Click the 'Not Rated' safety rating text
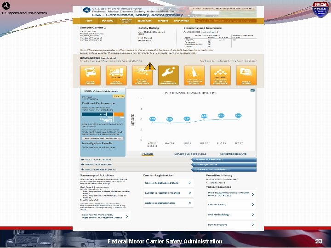331x248 pixels. coord(145,38)
